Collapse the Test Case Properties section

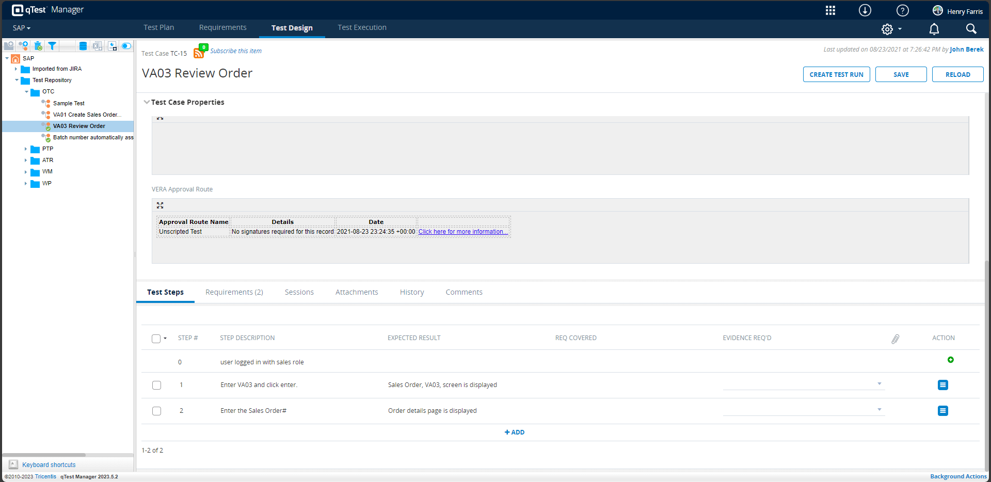(147, 102)
